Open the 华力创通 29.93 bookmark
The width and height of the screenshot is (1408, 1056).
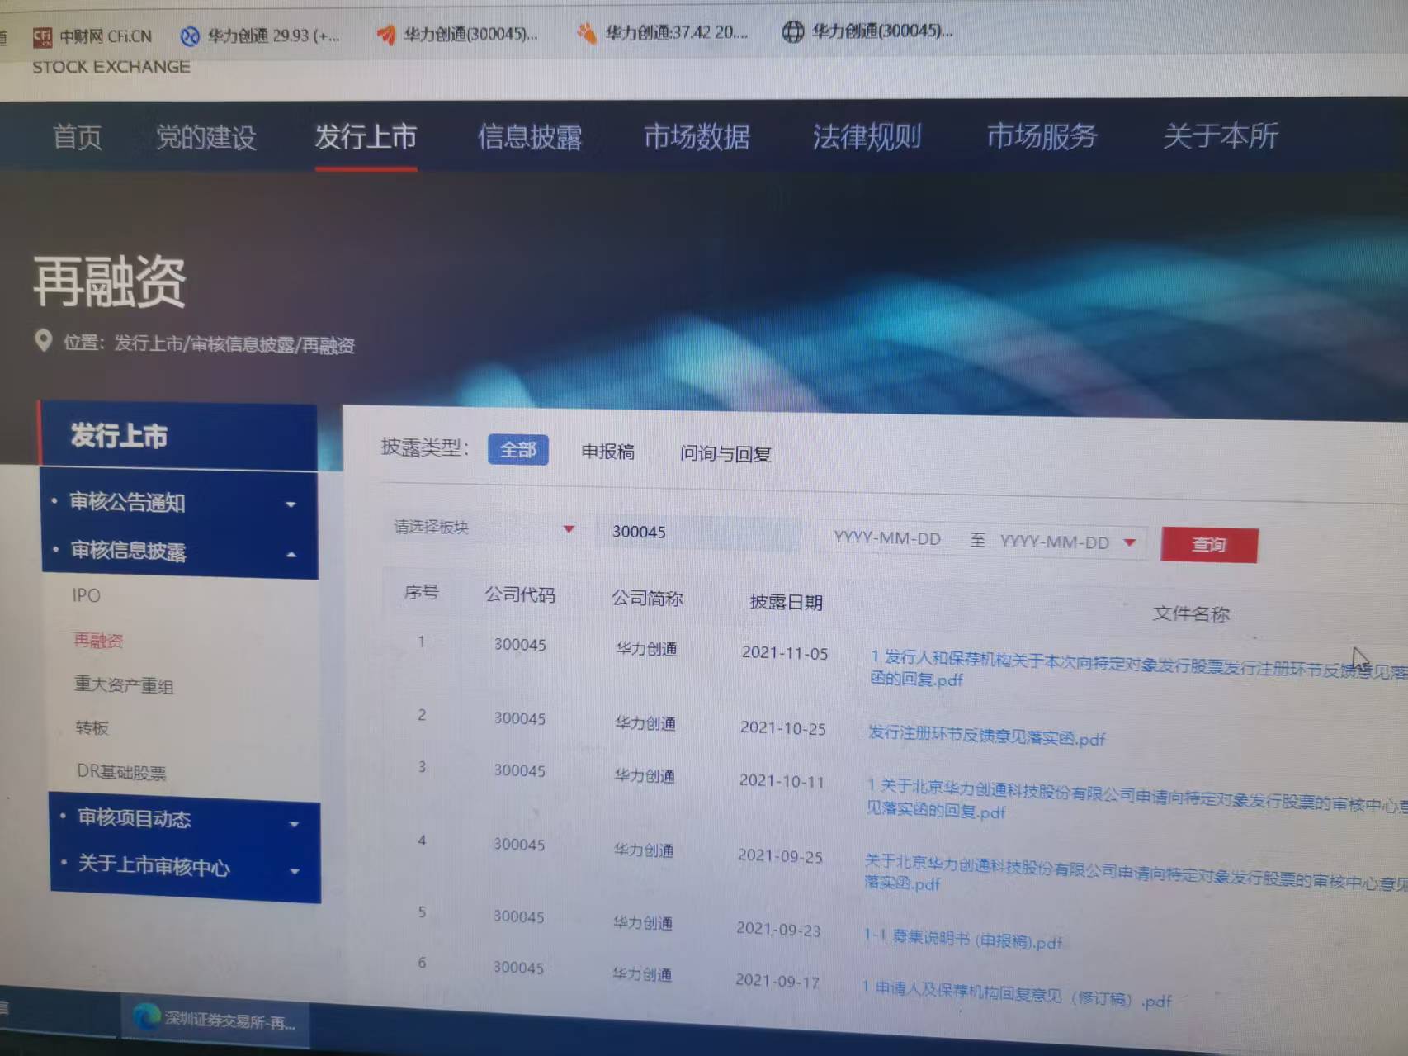(x=260, y=36)
